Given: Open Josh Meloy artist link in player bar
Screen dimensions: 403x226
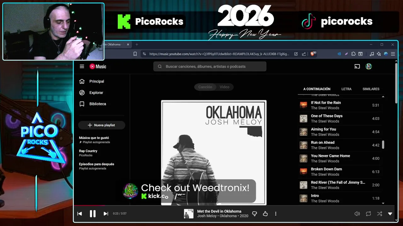Looking at the screenshot, I should point(207,216).
